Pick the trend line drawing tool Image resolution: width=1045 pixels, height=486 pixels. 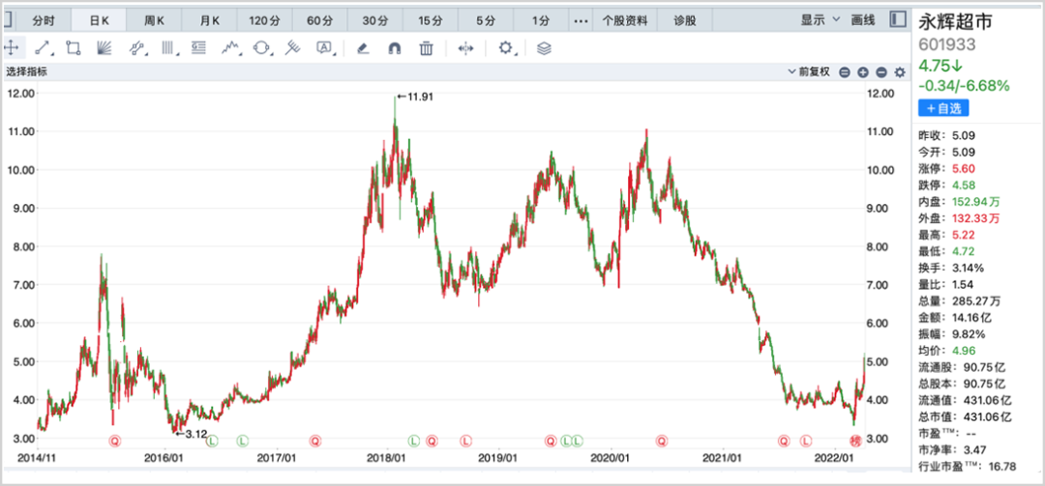coord(43,47)
